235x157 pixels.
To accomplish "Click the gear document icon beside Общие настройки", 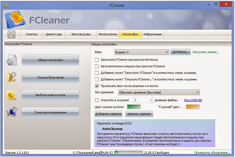I will point(12,60).
